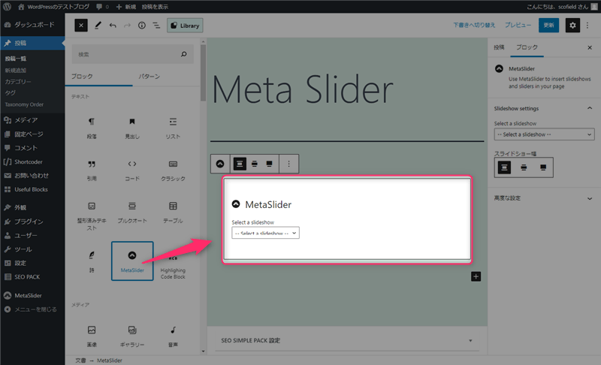Open slideshow dropdown inside MetaSlider block
Screen dimensions: 601x365
pos(265,233)
